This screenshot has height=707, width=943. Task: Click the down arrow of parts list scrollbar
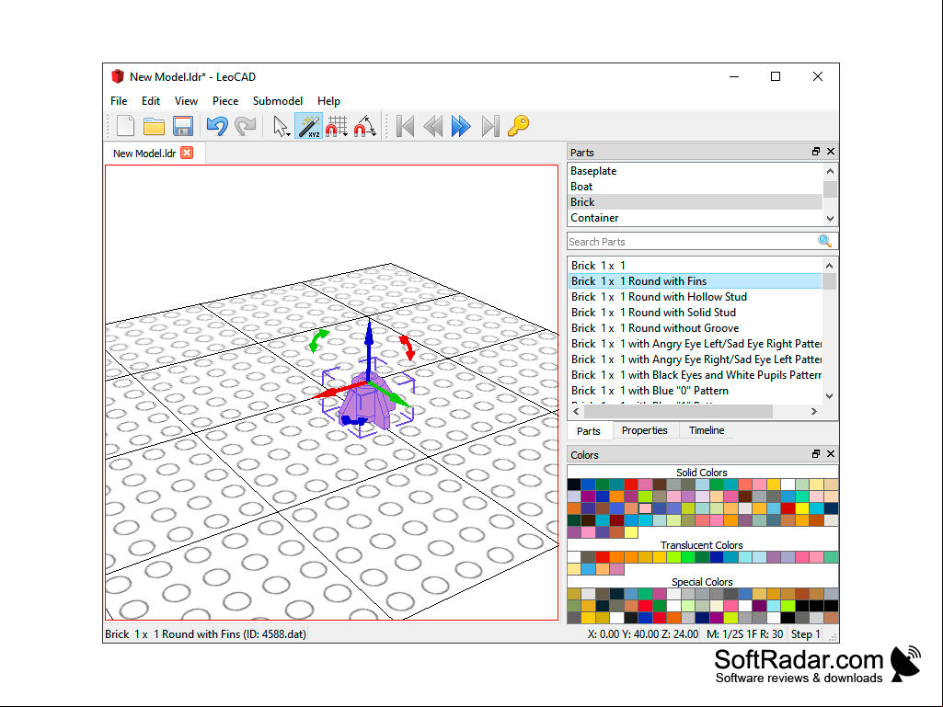pyautogui.click(x=829, y=395)
